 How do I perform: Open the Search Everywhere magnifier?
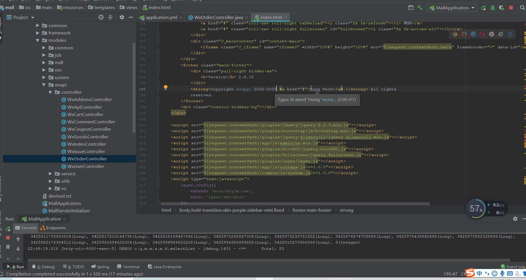pos(522,8)
